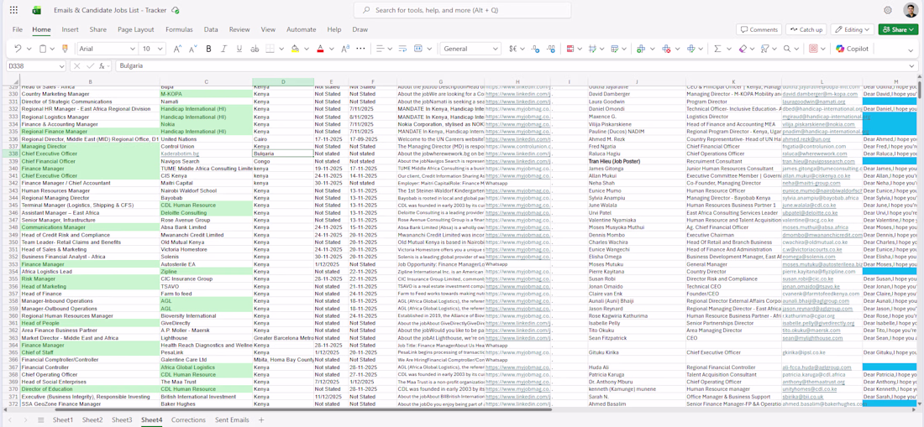Expand the font color dropdown arrow
The width and height of the screenshot is (924, 427).
pos(332,49)
